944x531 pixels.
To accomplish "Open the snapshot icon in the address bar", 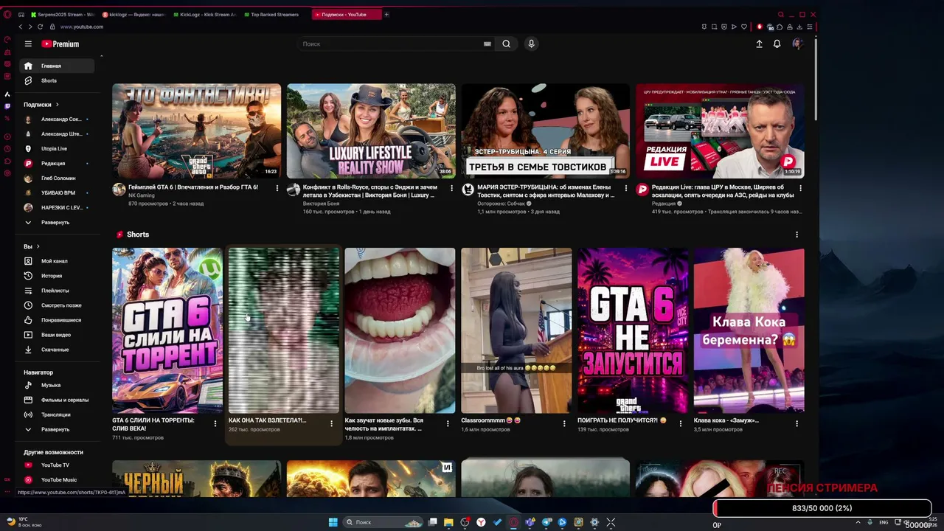I will coord(714,27).
